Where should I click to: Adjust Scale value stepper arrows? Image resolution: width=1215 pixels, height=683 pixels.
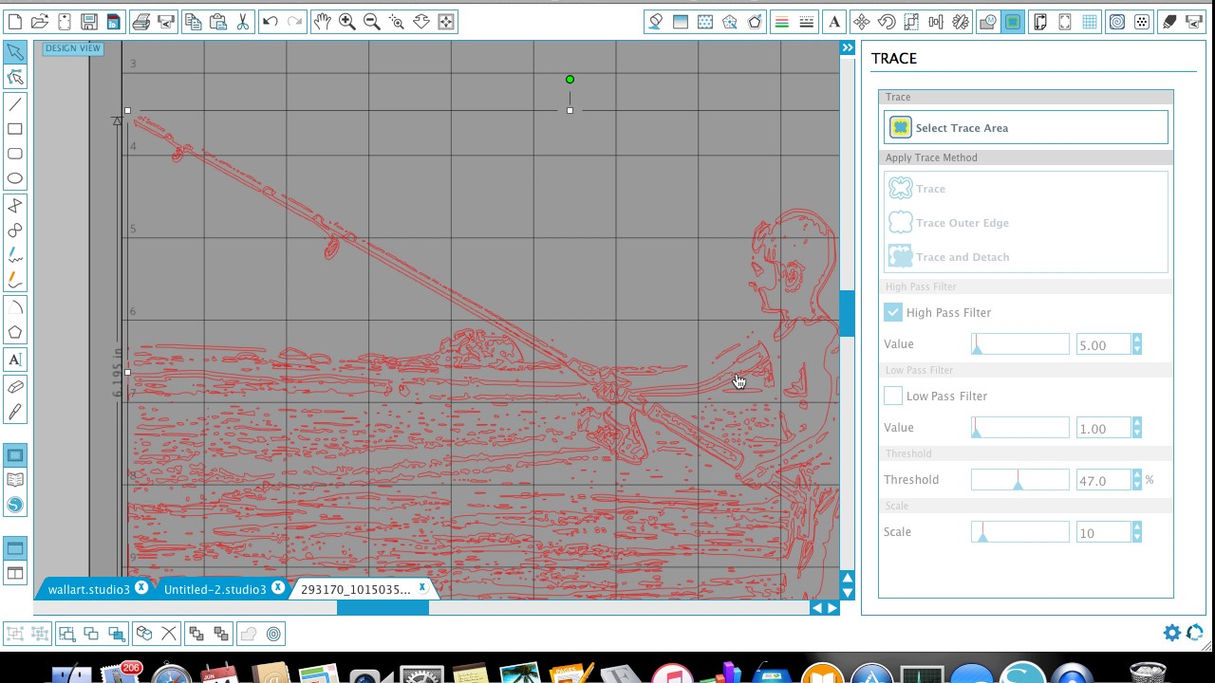(x=1137, y=533)
